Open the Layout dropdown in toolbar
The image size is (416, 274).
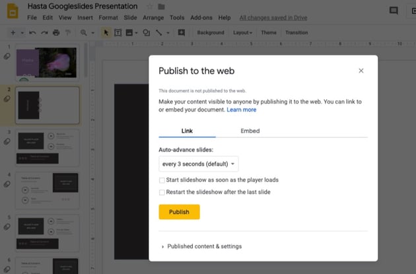click(x=243, y=32)
